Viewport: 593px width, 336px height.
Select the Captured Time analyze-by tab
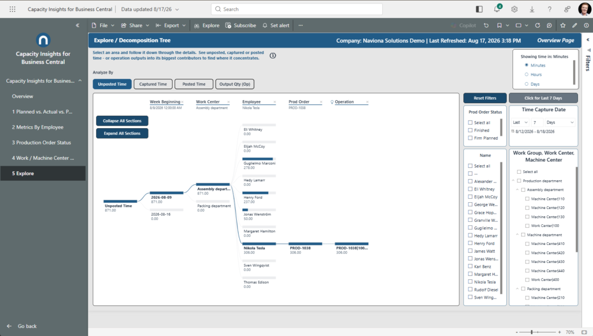pyautogui.click(x=153, y=84)
